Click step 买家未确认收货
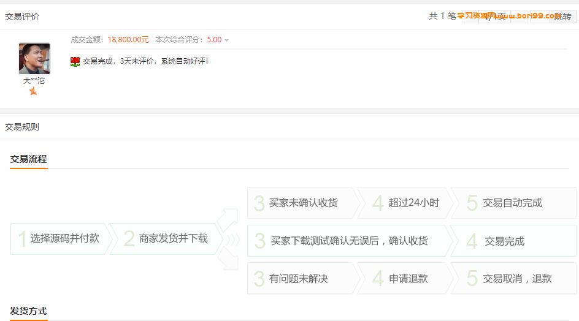Screen dimensions: 579x321 [303, 203]
